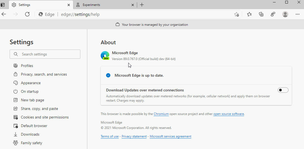Image resolution: width=304 pixels, height=149 pixels.
Task: Click the Cookies and permissions icon
Action: [x=16, y=117]
